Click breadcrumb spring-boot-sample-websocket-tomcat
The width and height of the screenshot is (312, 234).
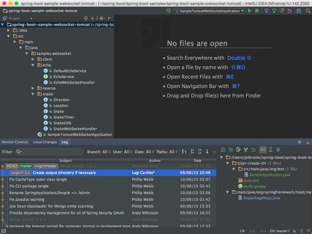coord(40,11)
